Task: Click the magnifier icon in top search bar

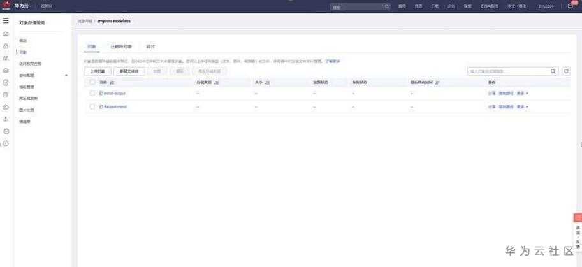Action: [x=387, y=6]
